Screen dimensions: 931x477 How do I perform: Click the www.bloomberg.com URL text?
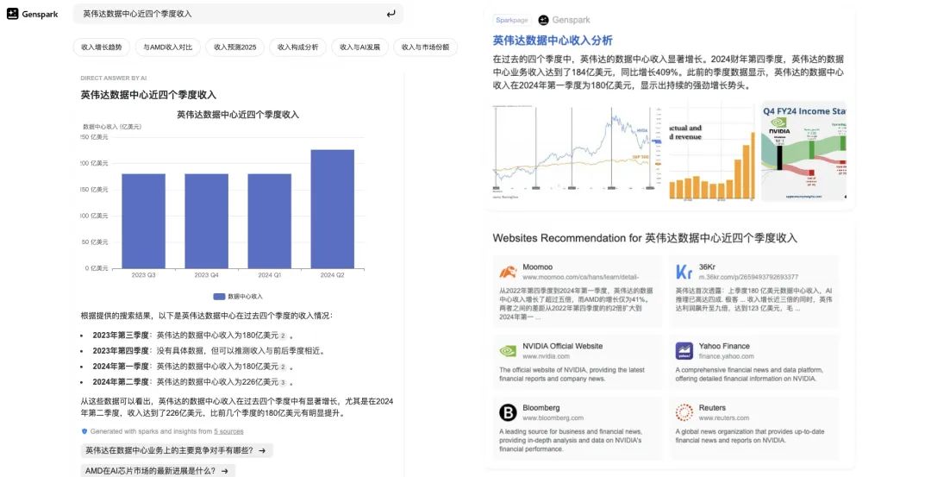553,418
